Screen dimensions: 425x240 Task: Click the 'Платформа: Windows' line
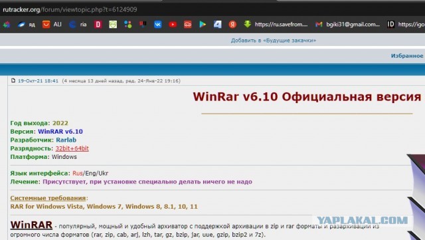click(x=44, y=157)
